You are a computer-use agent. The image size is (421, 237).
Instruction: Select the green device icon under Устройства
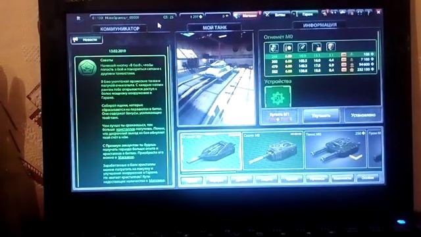click(278, 97)
